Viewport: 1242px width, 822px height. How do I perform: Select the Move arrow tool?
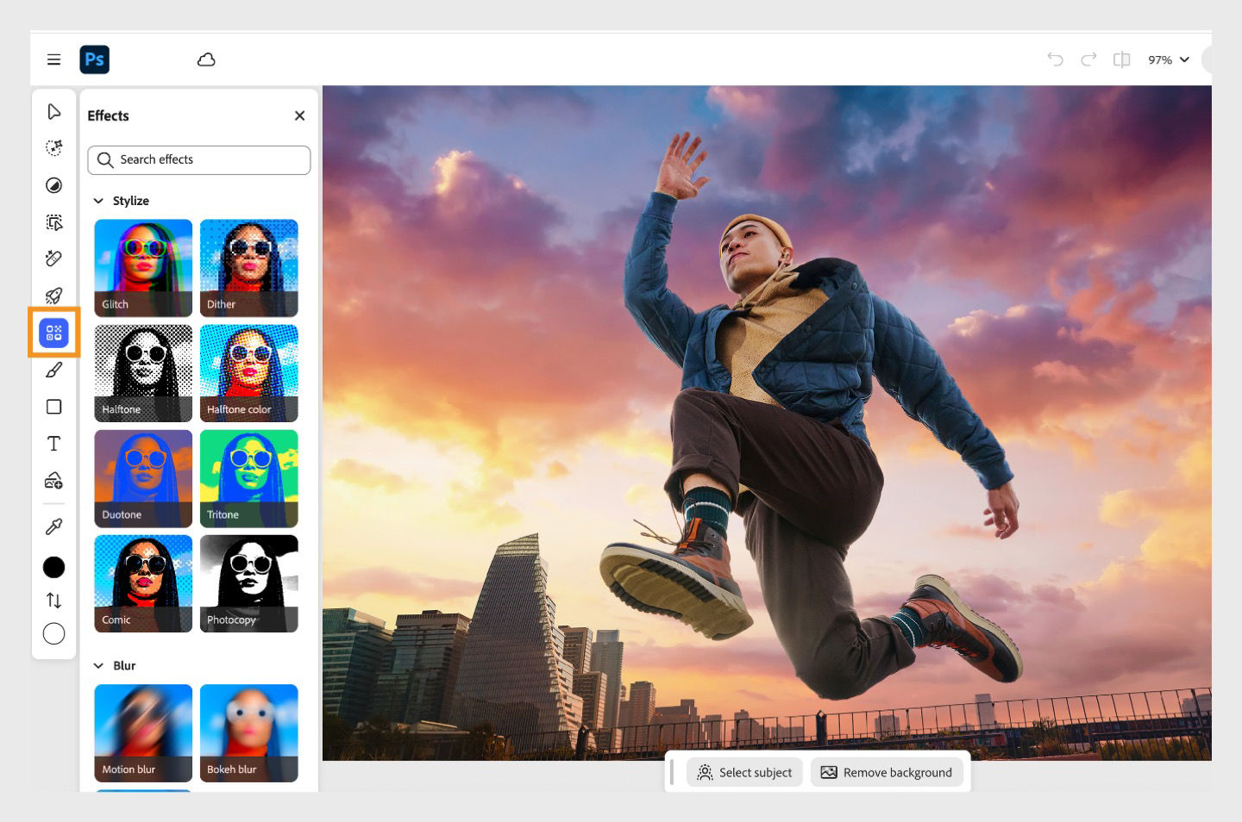[53, 112]
